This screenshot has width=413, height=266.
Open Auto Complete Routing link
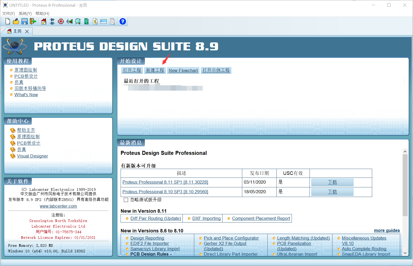point(364,249)
